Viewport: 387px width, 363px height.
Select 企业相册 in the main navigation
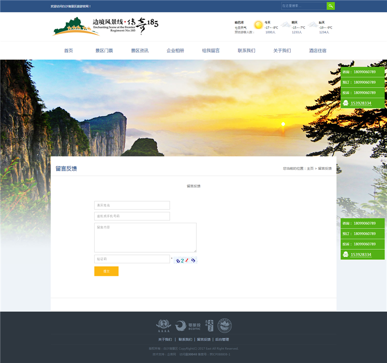(x=175, y=51)
